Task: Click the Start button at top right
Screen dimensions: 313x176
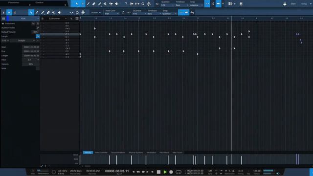Action: pyautogui.click(x=293, y=4)
